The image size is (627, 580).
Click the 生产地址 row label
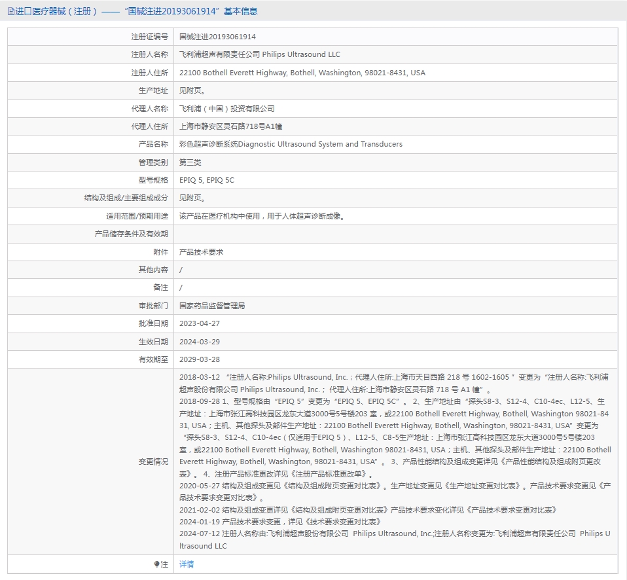153,91
